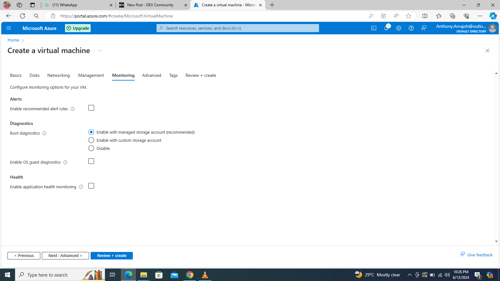Viewport: 500px width, 281px height.
Task: Click the Microsoft Azure logo text
Action: pyautogui.click(x=39, y=28)
